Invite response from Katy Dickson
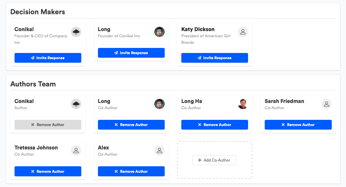346x187 pixels. point(215,58)
